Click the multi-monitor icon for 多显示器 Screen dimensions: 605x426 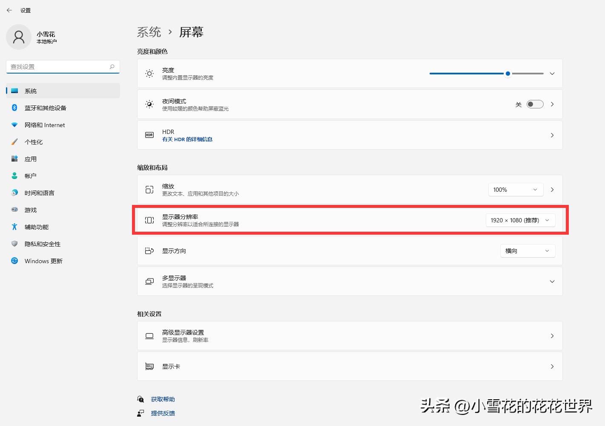(149, 281)
